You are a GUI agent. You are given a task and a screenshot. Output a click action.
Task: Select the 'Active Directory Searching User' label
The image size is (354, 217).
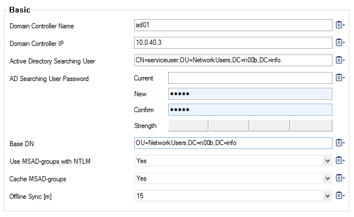(52, 61)
